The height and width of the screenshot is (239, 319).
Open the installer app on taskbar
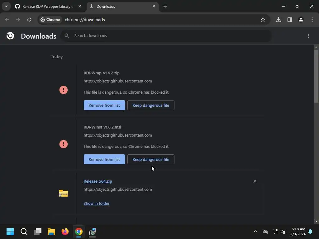(92, 232)
